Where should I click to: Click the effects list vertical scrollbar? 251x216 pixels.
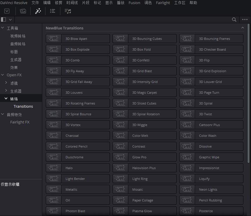click(x=248, y=93)
